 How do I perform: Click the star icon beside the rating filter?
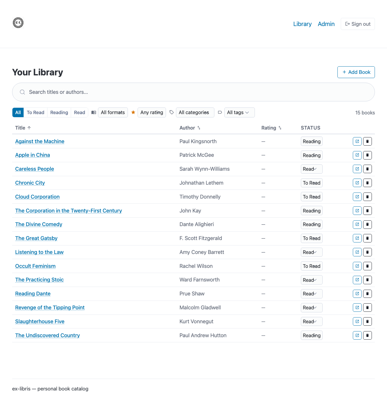(133, 112)
